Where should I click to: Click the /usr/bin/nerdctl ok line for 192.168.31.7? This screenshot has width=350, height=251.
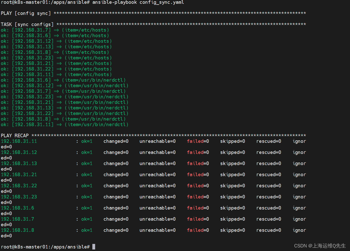pos(63,91)
